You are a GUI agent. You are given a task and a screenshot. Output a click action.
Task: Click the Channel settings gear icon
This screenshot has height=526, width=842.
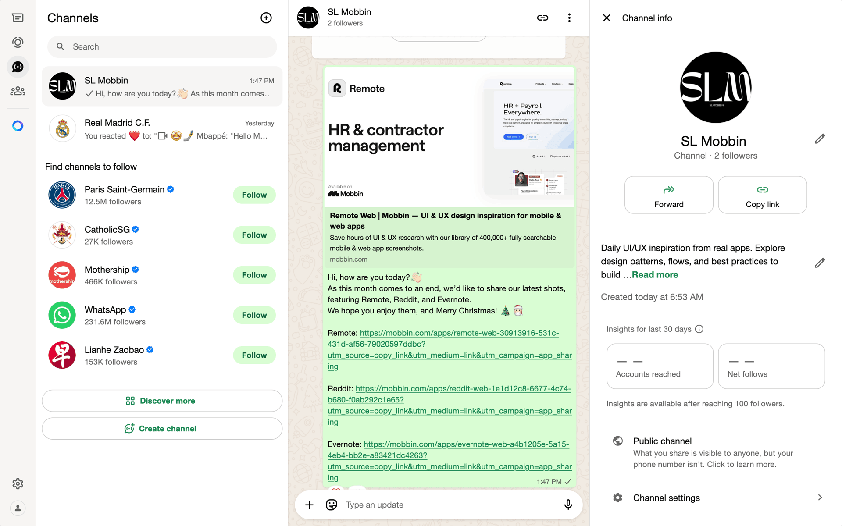point(618,498)
